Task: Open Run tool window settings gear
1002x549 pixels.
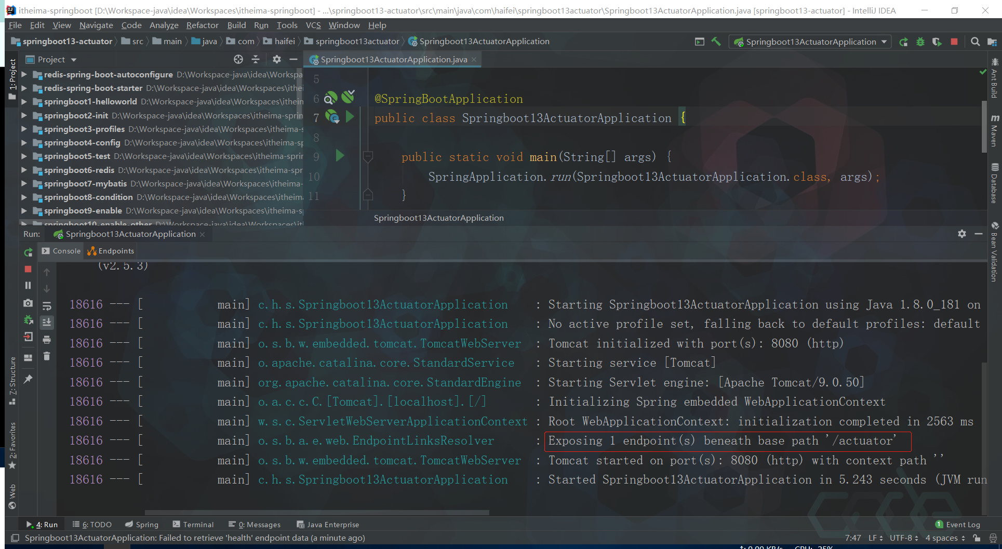Action: [962, 234]
